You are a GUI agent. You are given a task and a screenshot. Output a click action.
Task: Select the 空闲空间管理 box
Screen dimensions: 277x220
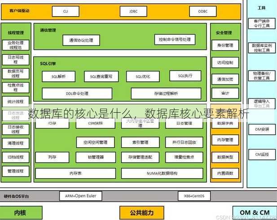pyautogui.click(x=96, y=142)
